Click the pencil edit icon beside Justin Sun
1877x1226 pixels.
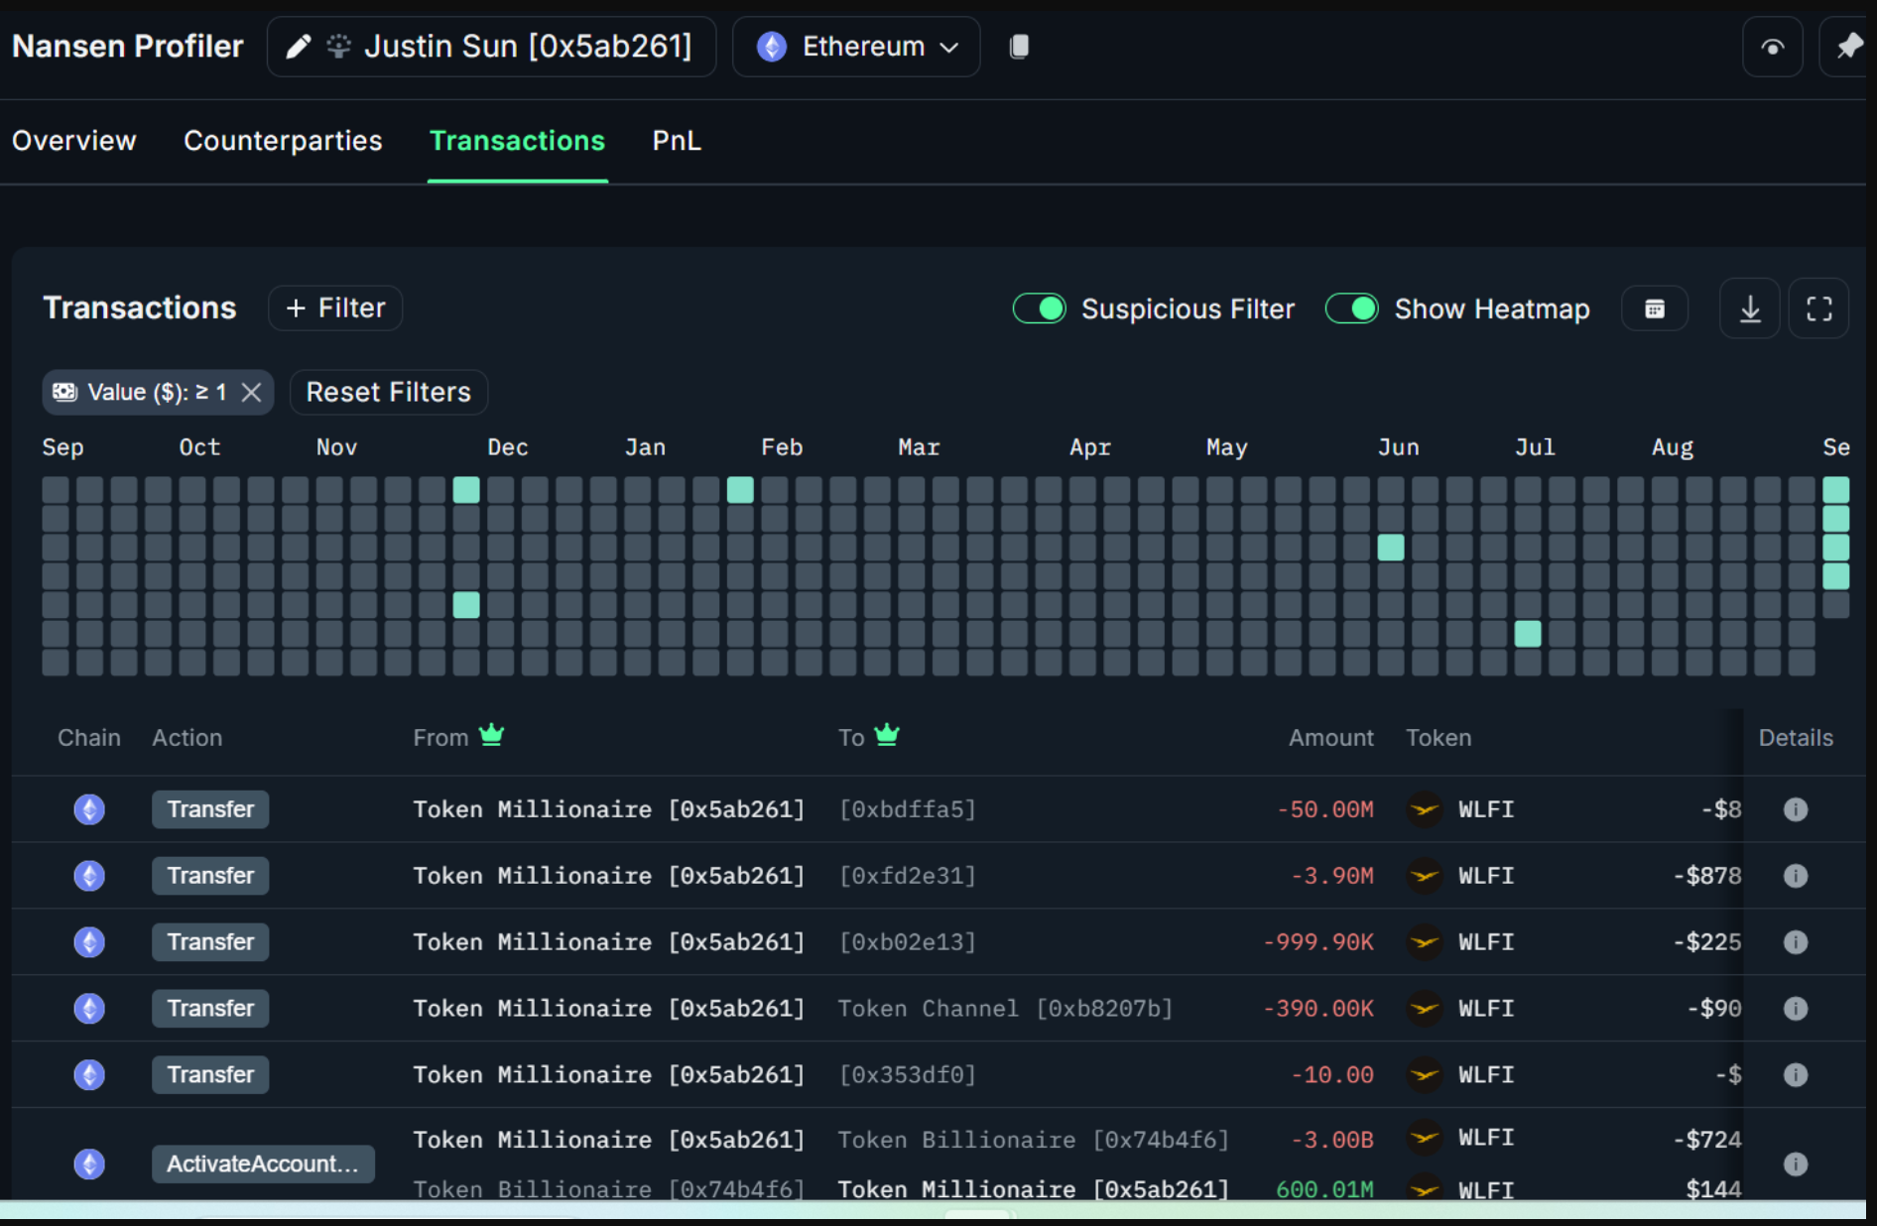coord(299,47)
